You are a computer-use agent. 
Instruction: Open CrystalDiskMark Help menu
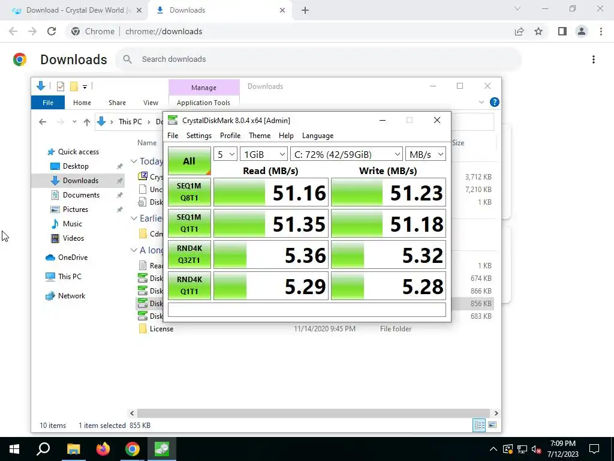286,136
